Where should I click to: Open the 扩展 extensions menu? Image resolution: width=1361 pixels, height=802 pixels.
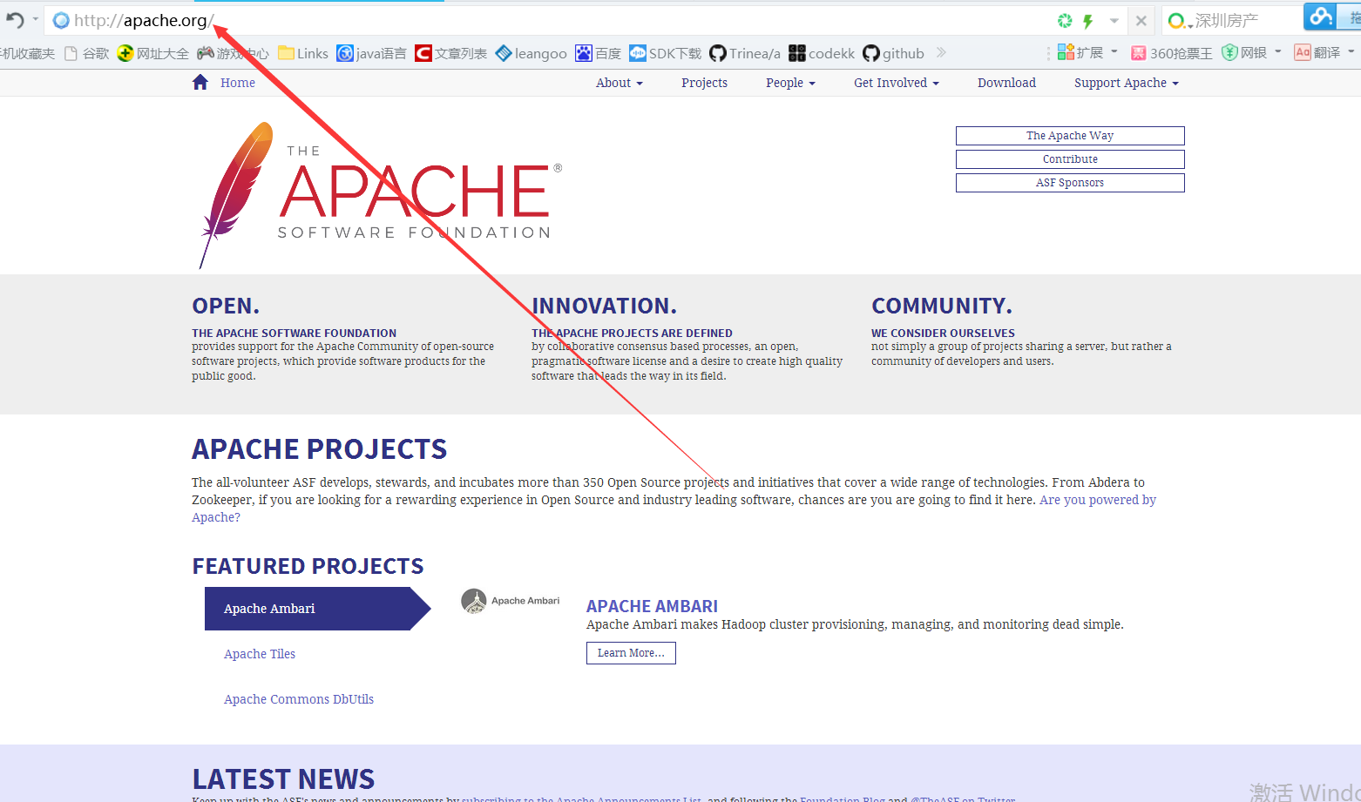pyautogui.click(x=1087, y=52)
